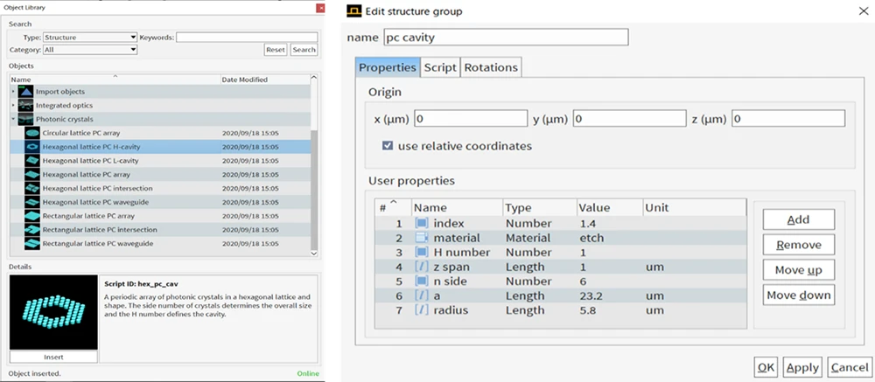Remove the selected user property

point(799,245)
